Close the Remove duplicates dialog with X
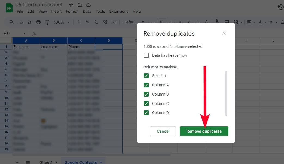The image size is (284, 164). 224,33
